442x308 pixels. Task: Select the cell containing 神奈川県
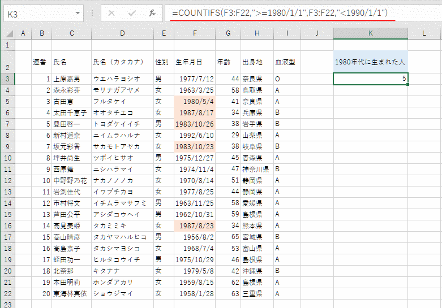pos(257,169)
